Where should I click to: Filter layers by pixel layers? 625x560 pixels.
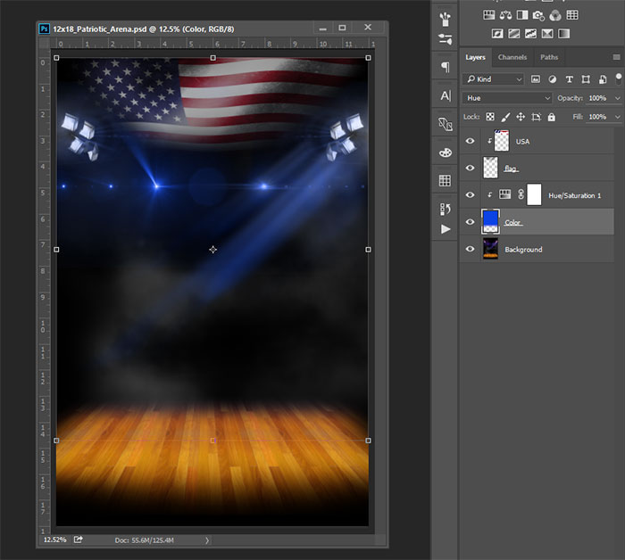click(x=536, y=79)
